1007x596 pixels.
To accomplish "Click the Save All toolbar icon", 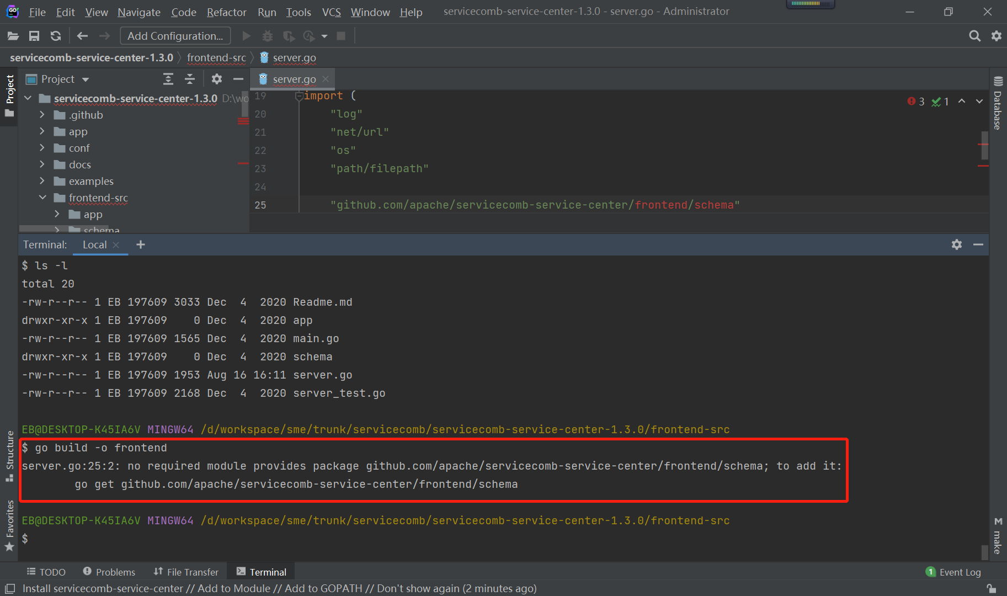I will (x=34, y=36).
